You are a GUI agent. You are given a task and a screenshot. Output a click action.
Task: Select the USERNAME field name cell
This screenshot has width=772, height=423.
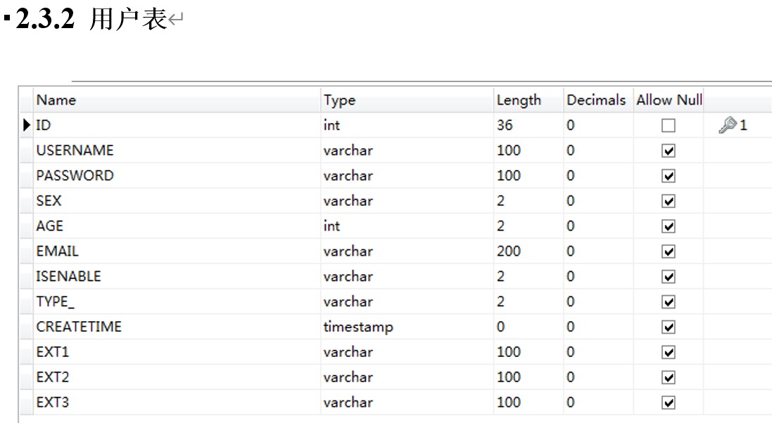click(177, 150)
